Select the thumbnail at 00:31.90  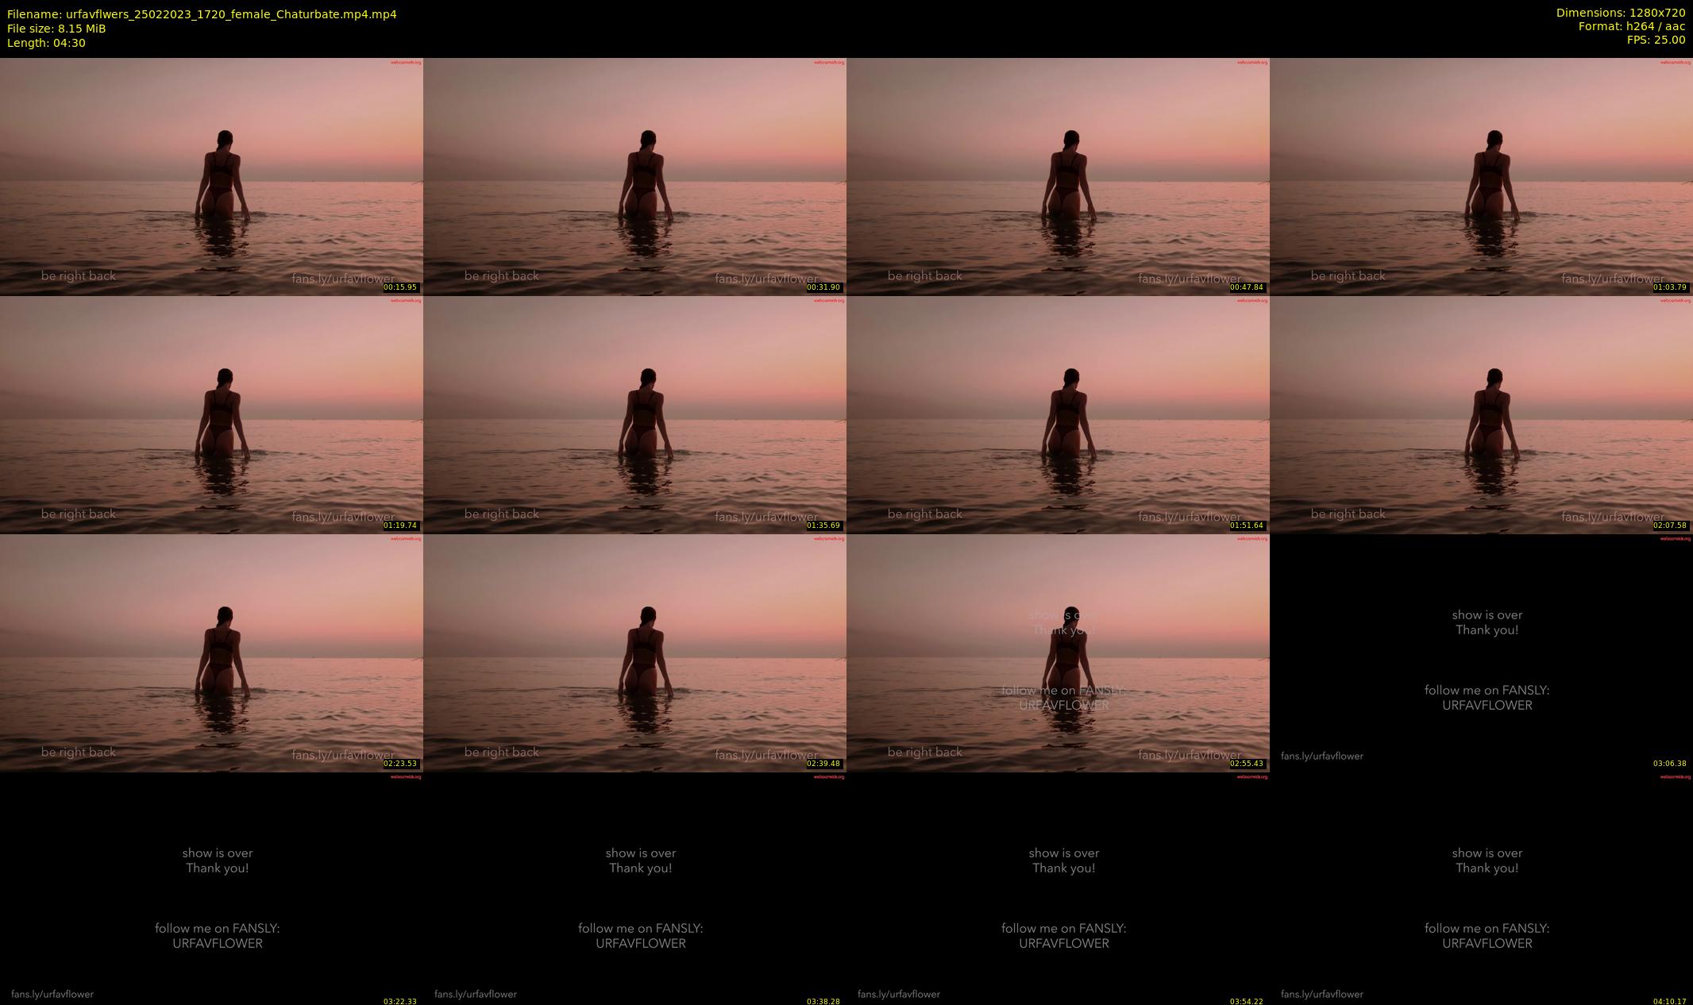(x=634, y=176)
